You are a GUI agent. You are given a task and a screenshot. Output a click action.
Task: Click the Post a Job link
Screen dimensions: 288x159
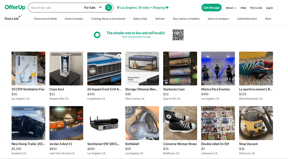click(256, 8)
